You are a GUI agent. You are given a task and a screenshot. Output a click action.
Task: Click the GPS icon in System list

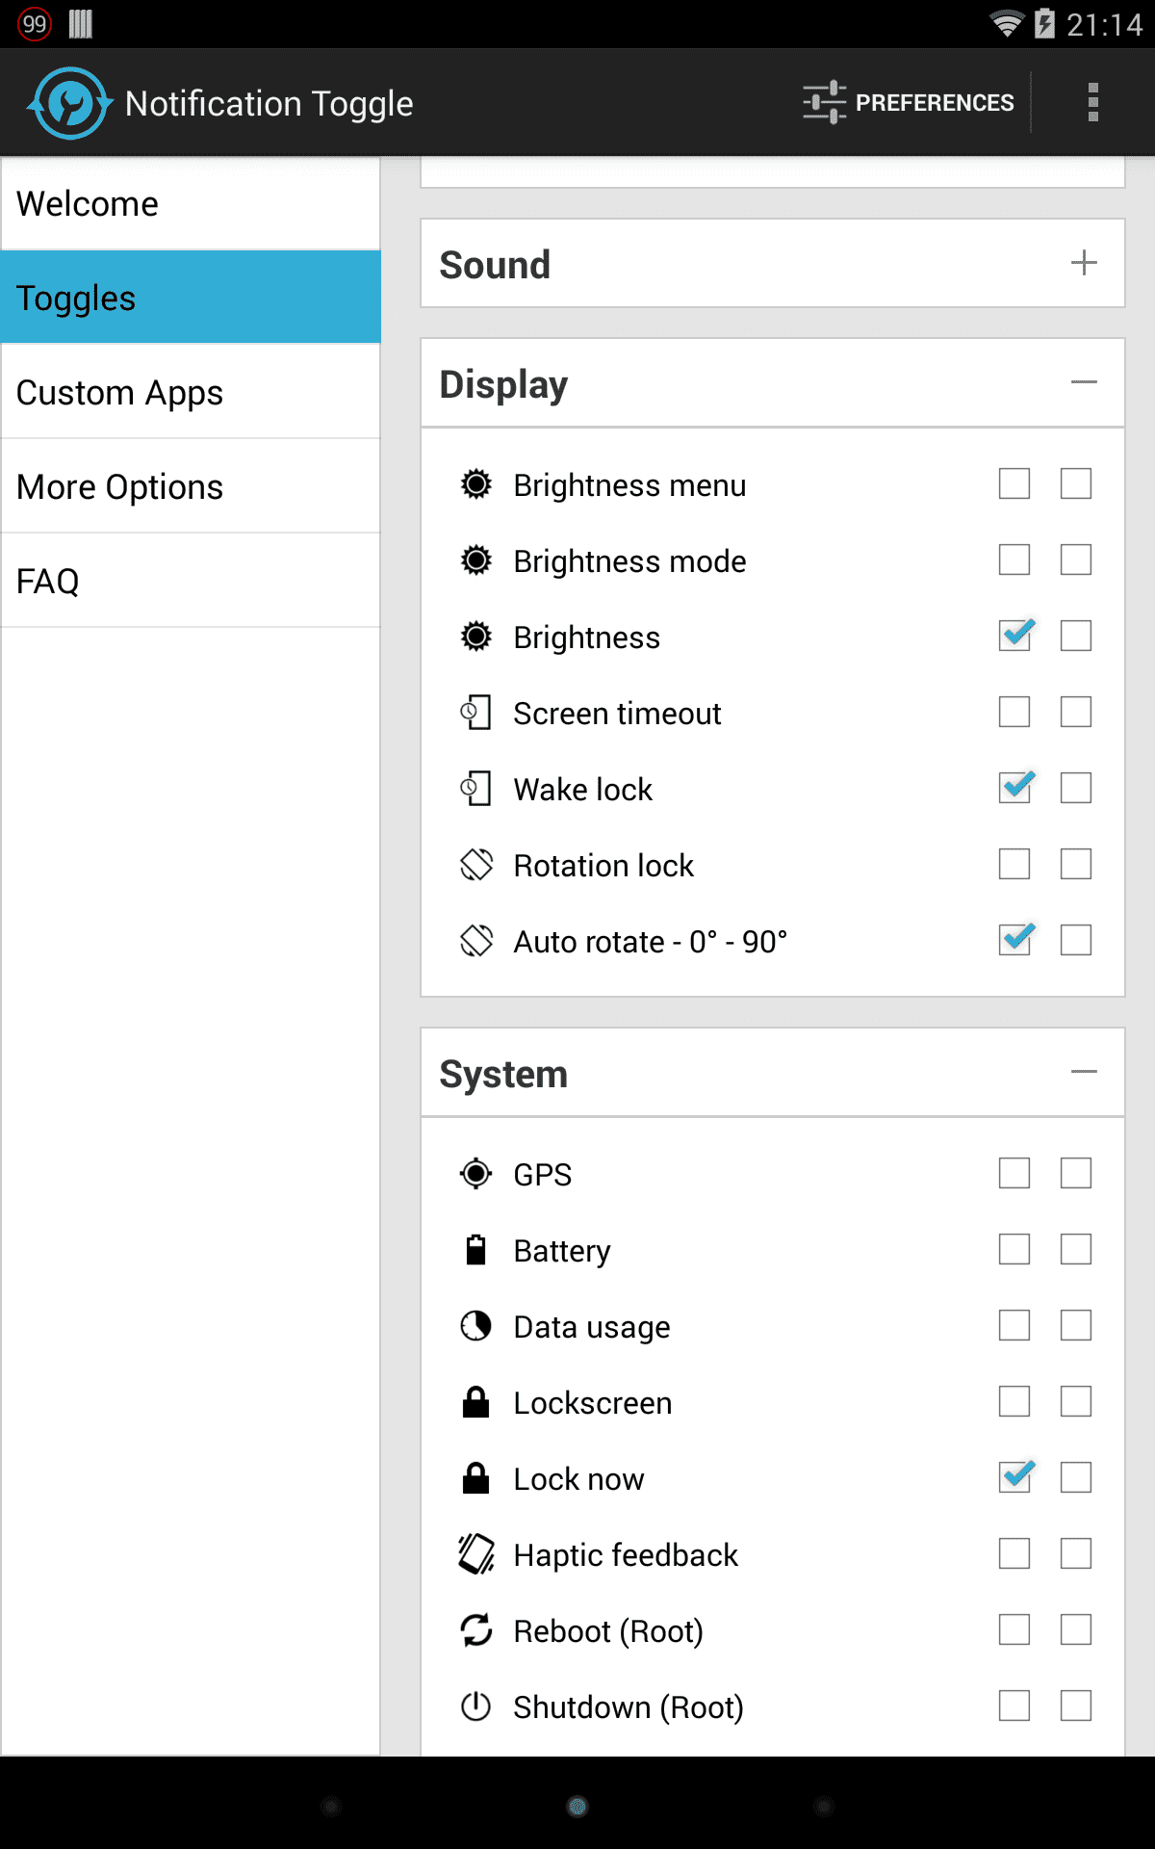tap(475, 1174)
